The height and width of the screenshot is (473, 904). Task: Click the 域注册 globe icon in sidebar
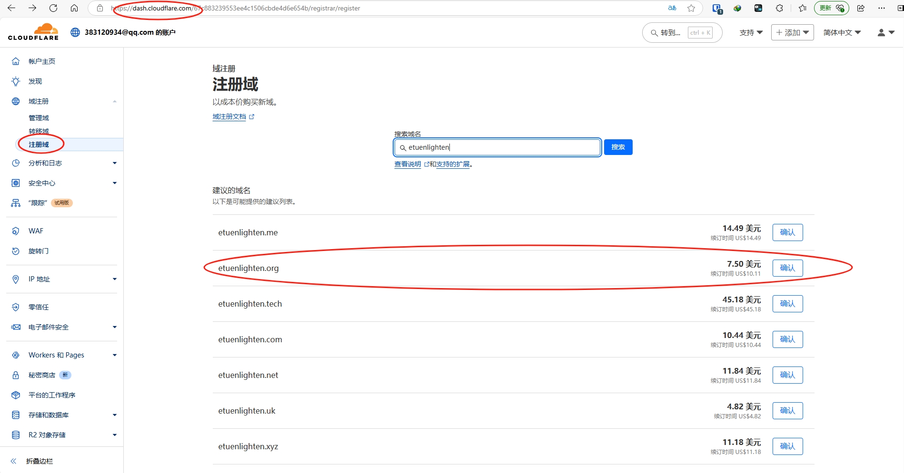coord(16,101)
